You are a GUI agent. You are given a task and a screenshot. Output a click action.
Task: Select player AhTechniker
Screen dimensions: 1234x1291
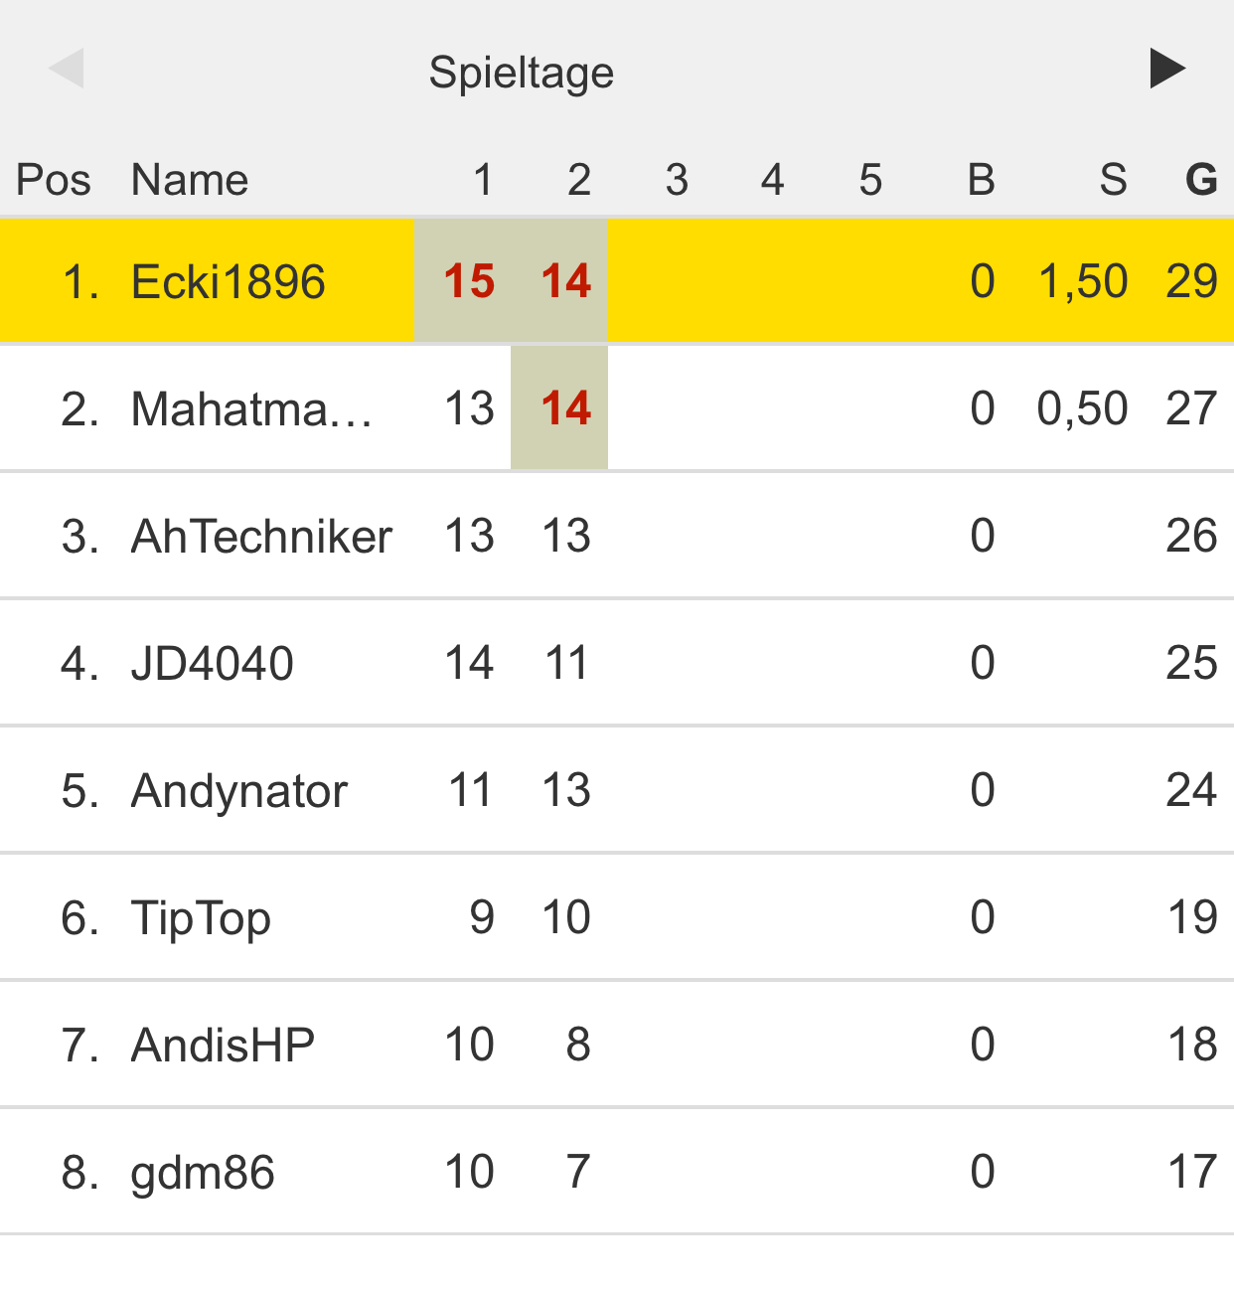[261, 536]
